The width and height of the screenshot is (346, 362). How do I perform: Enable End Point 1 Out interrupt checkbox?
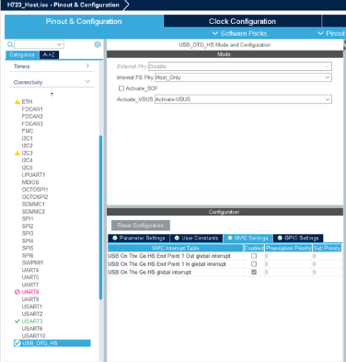pos(254,256)
